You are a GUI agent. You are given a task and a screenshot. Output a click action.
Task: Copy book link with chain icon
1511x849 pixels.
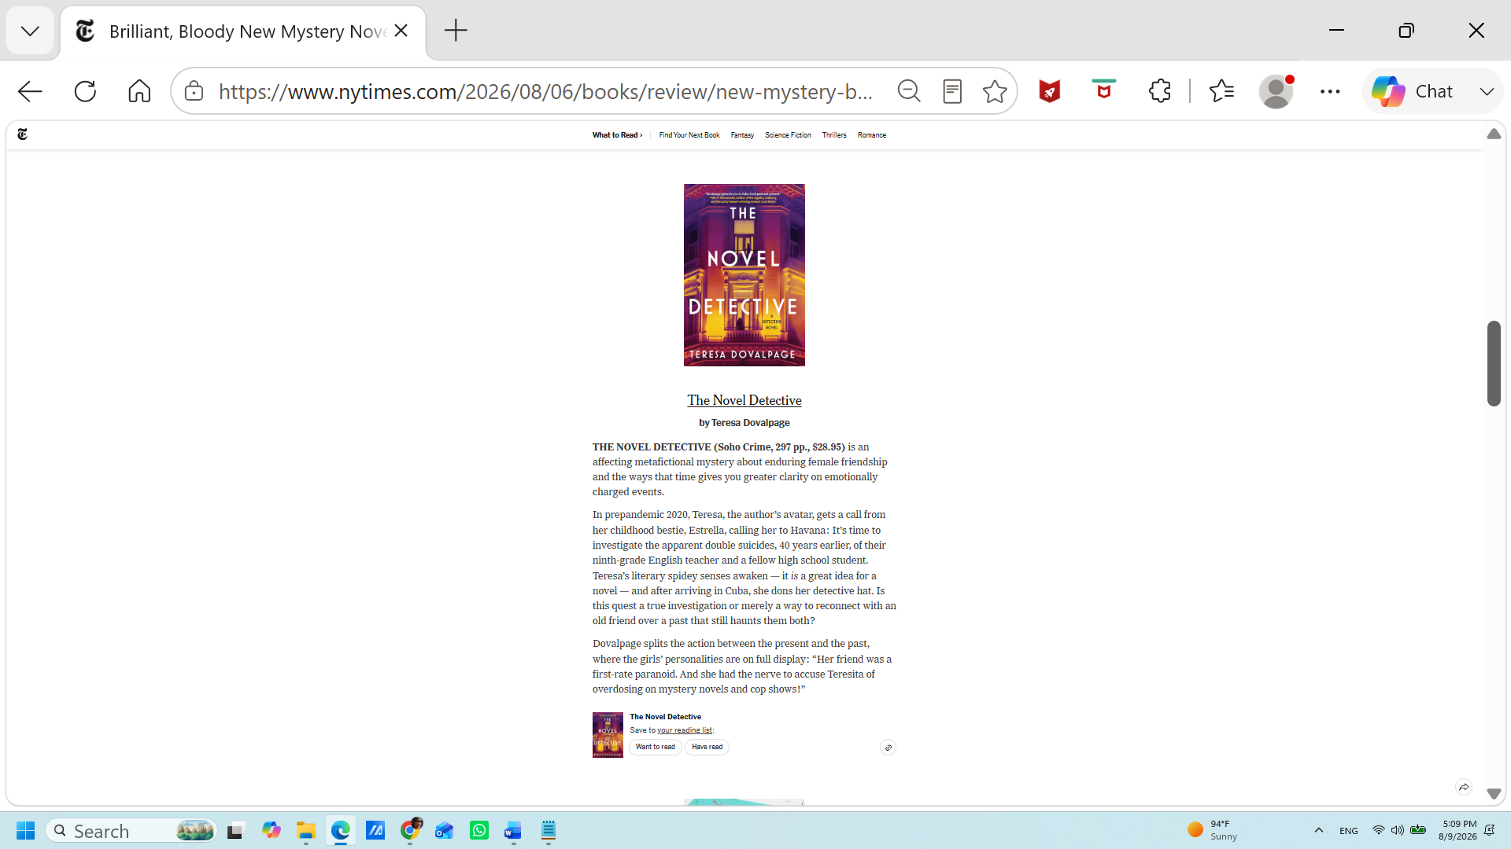point(888,748)
